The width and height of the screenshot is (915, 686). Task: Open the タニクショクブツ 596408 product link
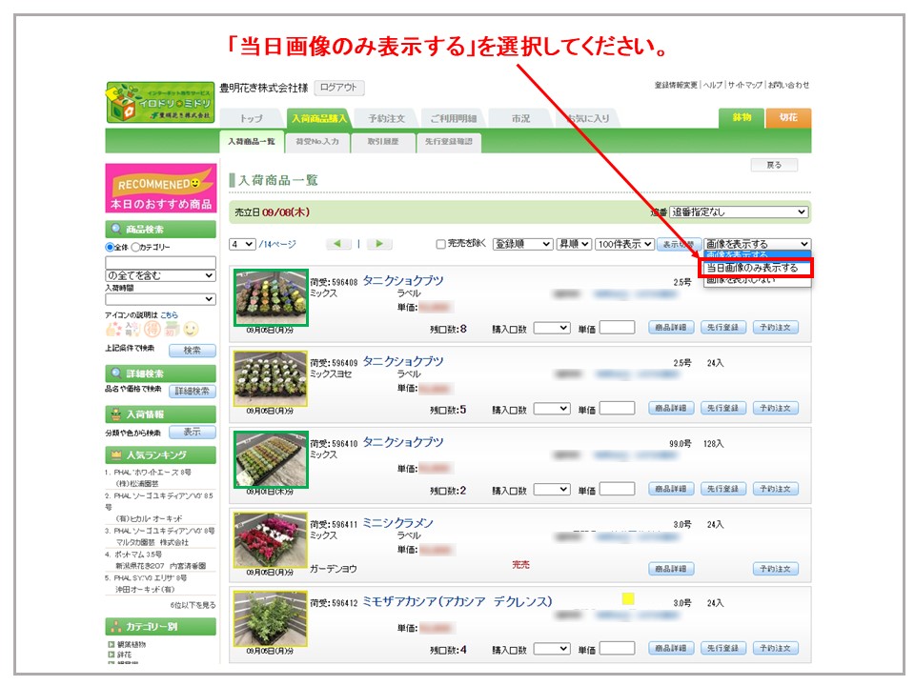402,281
